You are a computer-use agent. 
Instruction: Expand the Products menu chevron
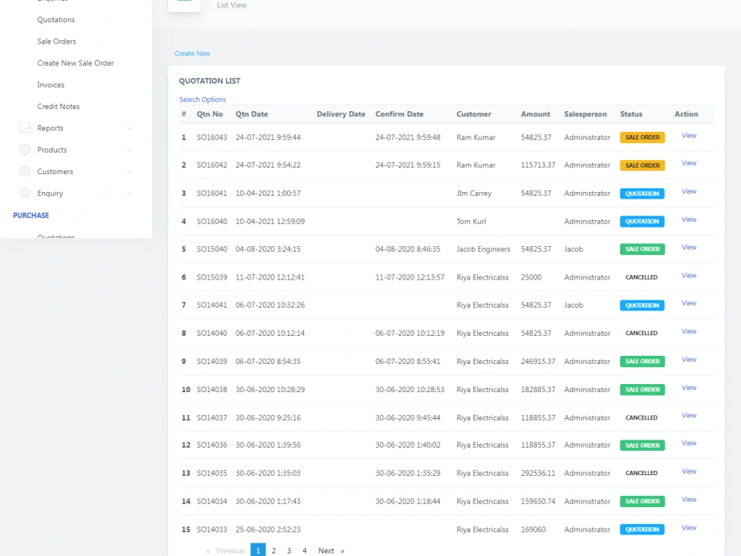pos(130,150)
